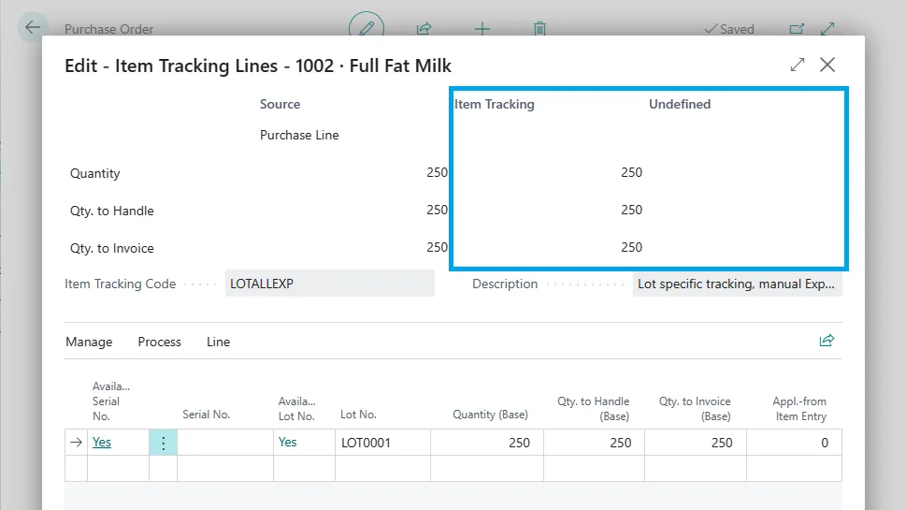Click the Availa... Lot No. column header
Screen dimensions: 906x510
click(x=297, y=409)
